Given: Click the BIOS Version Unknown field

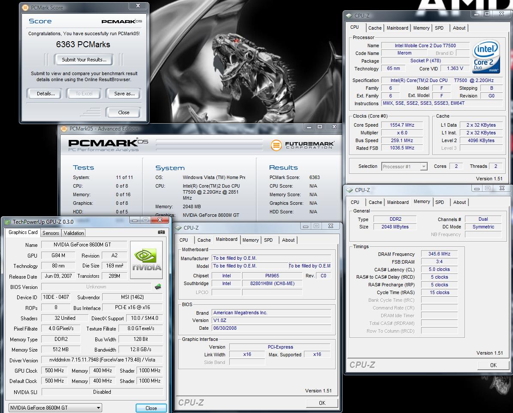Looking at the screenshot, I should 96,287.
